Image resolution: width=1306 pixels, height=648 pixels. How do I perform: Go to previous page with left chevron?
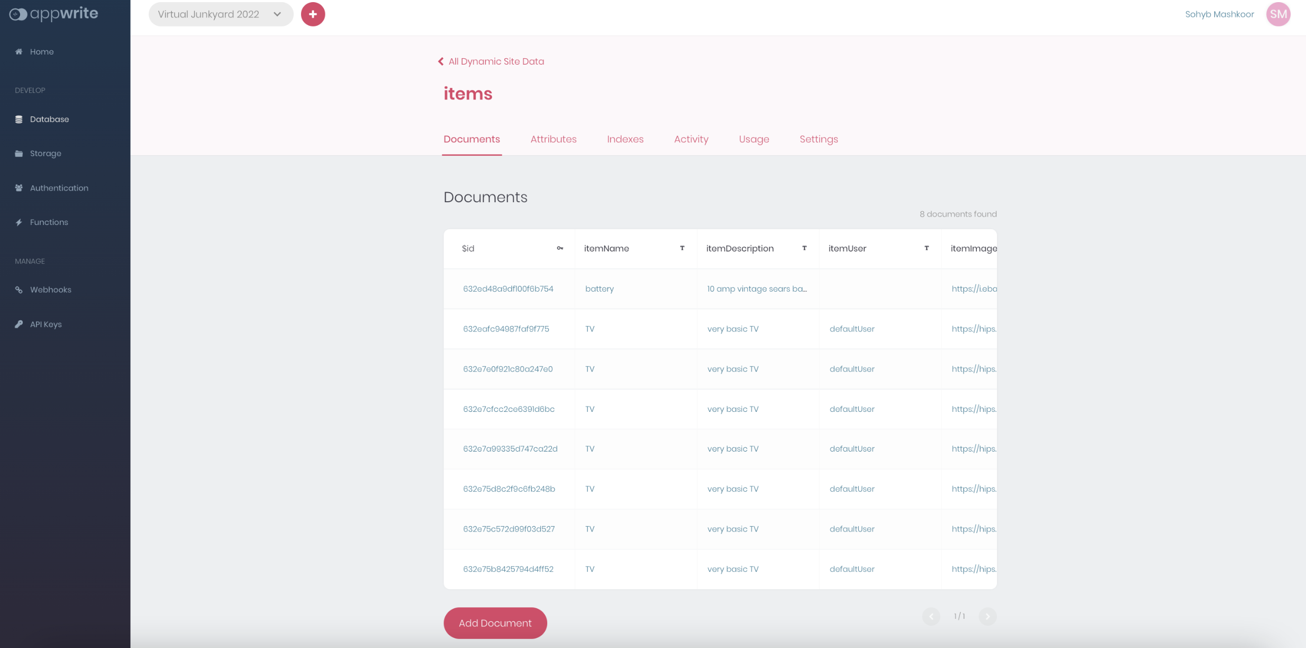pyautogui.click(x=931, y=616)
